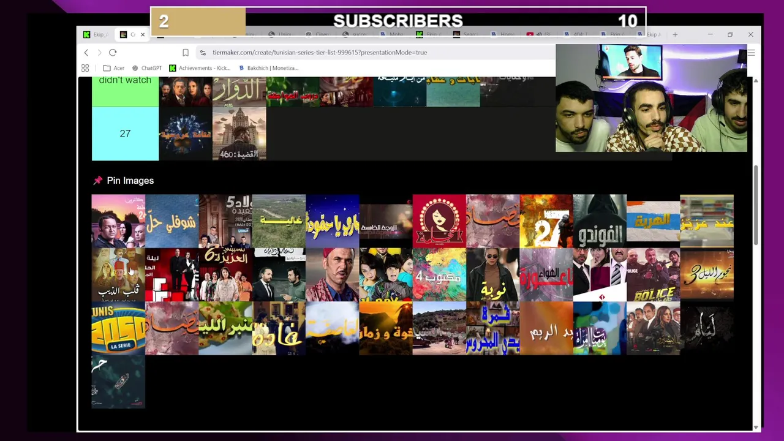Switch to the first Kick Ekip tab

[x=97, y=34]
